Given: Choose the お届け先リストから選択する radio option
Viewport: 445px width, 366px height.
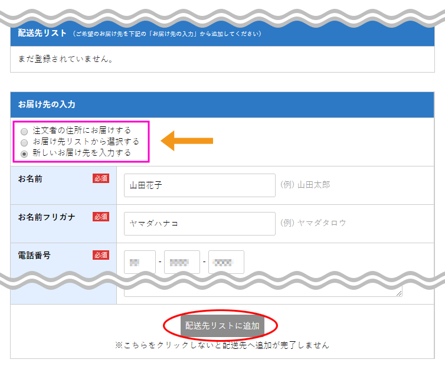Looking at the screenshot, I should (x=24, y=142).
